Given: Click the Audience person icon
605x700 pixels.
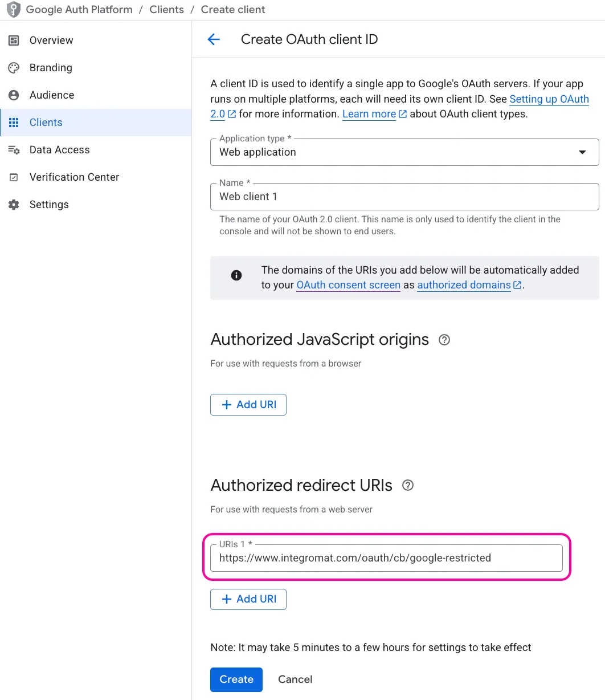Looking at the screenshot, I should [x=14, y=95].
